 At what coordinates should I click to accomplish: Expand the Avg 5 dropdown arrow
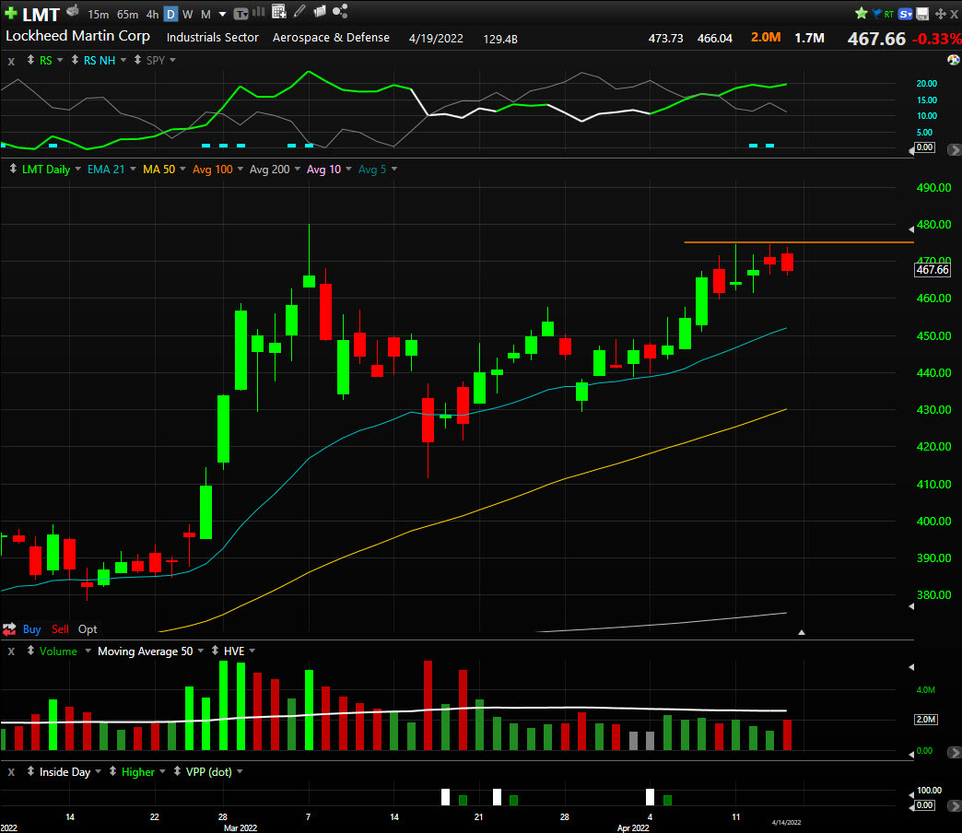[393, 169]
